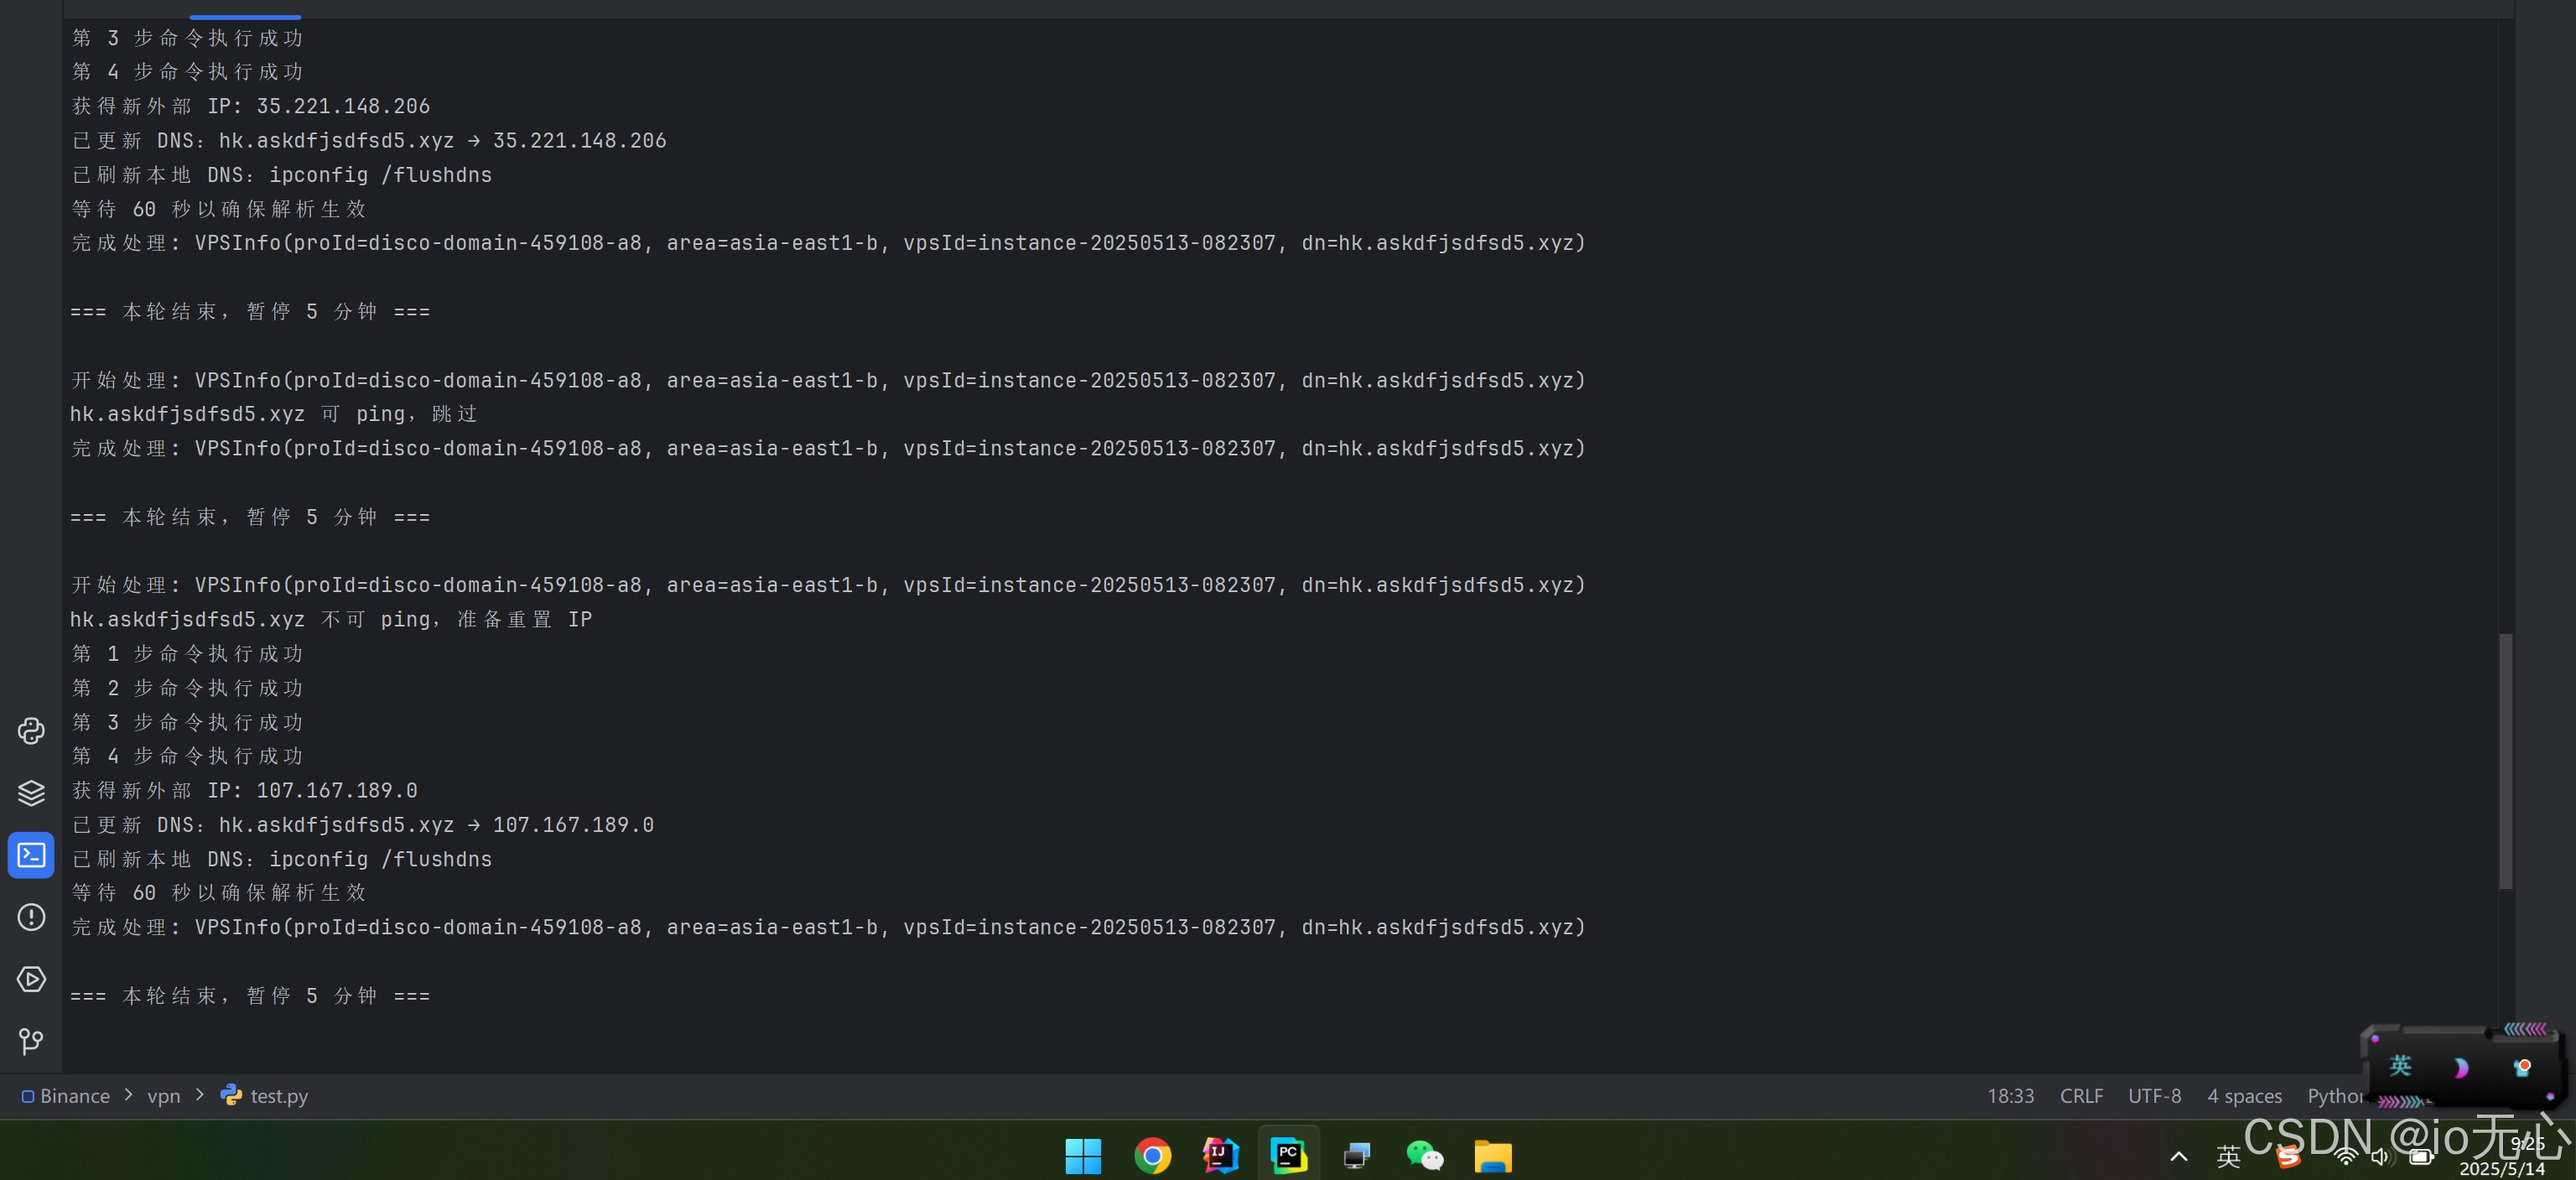Screen dimensions: 2576x1180
Task: Toggle the Terminal tool window
Action: click(x=31, y=855)
